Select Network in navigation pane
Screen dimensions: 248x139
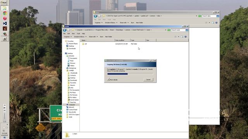click(70, 107)
